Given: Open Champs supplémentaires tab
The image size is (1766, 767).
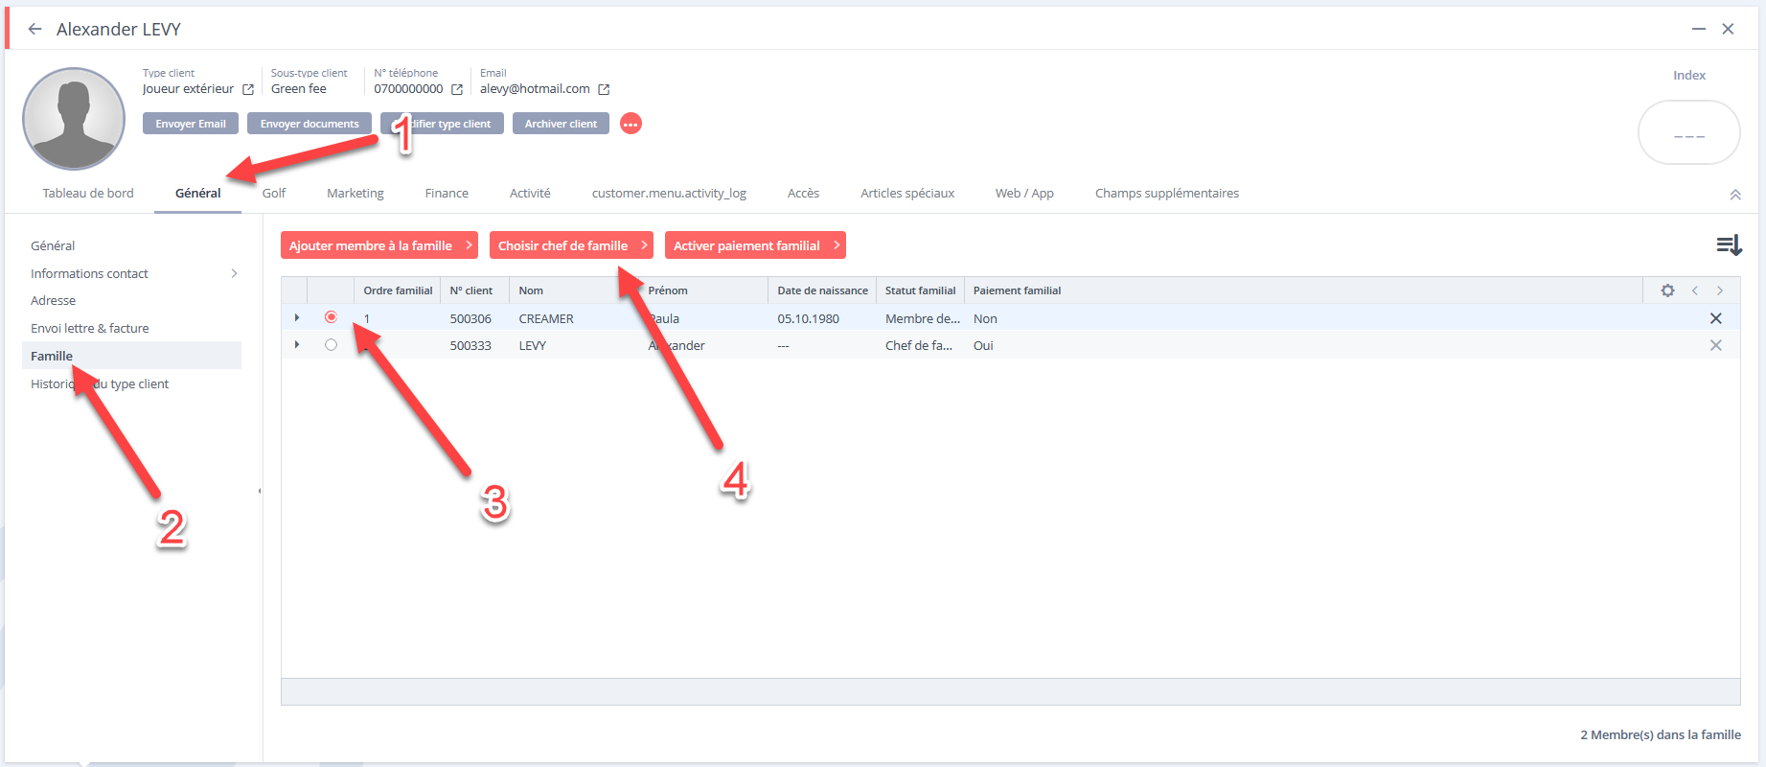Looking at the screenshot, I should click(x=1167, y=193).
